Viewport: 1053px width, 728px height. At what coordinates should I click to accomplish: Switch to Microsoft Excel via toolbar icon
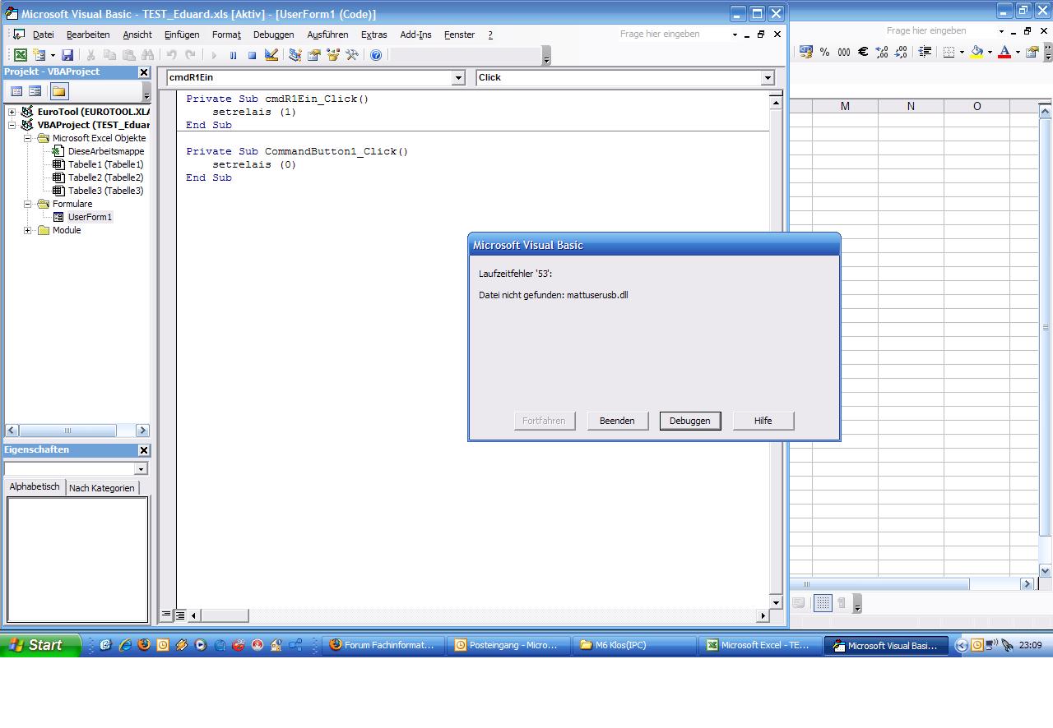tap(21, 55)
